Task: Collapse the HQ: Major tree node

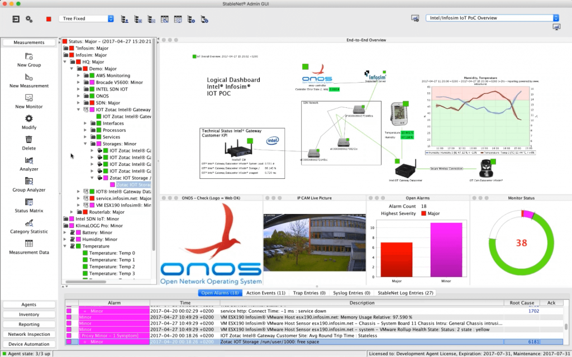Action: [x=65, y=62]
